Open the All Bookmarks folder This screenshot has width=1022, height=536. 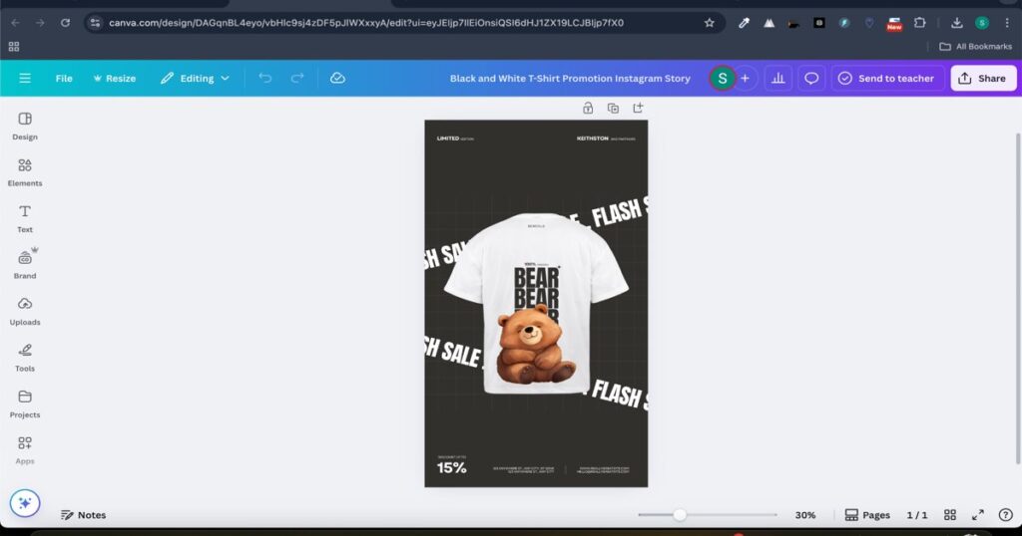pos(975,46)
